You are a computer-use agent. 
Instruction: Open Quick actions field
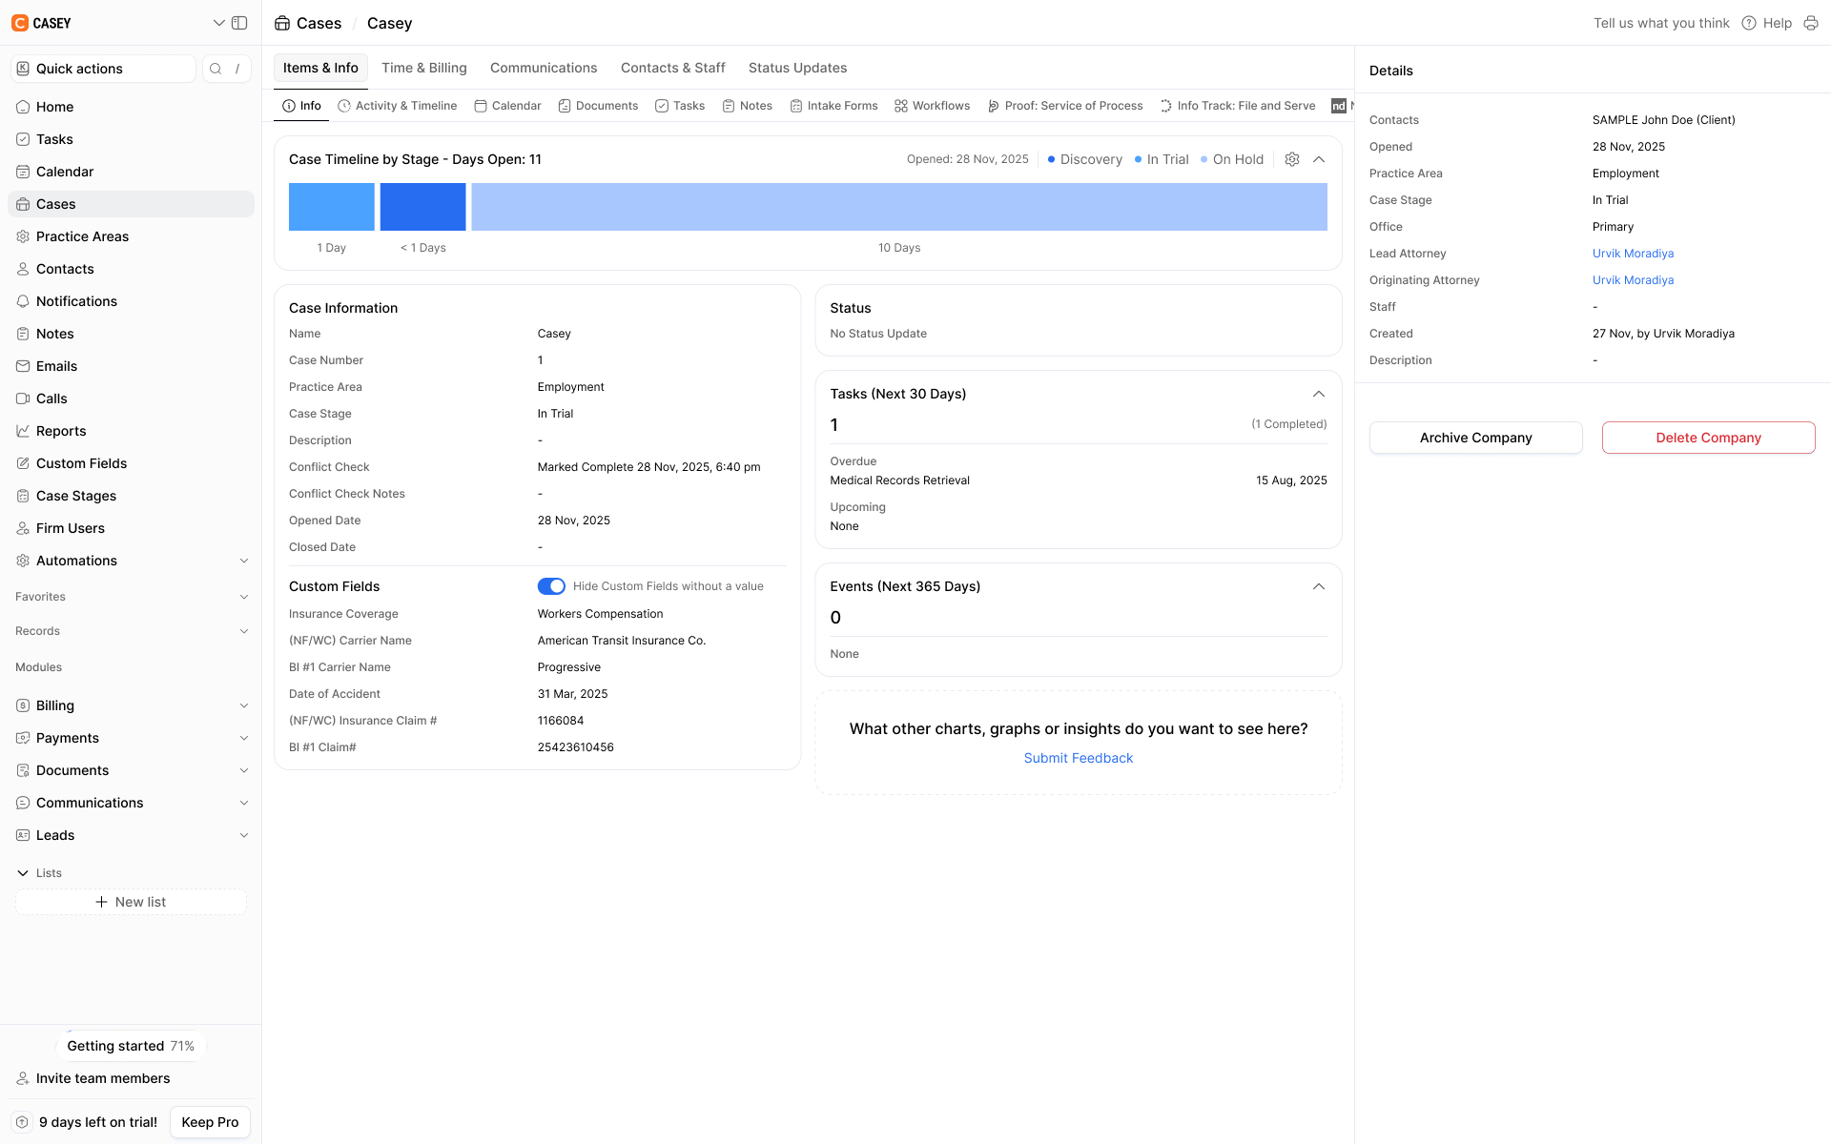(103, 69)
